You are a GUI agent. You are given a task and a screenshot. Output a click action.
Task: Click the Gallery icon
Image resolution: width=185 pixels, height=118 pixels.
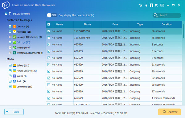pyautogui.click(x=14, y=65)
